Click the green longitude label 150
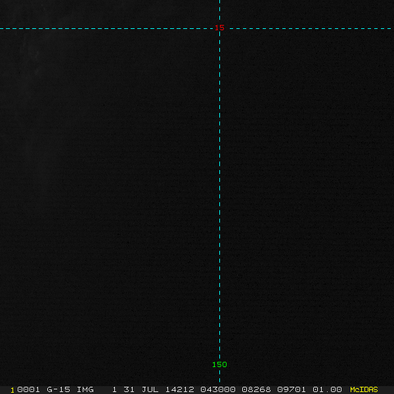 219,364
